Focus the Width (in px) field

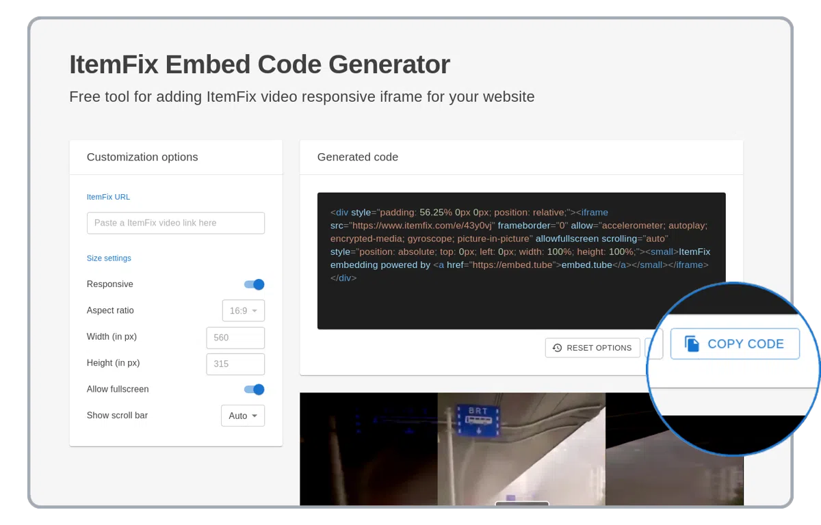(x=235, y=338)
